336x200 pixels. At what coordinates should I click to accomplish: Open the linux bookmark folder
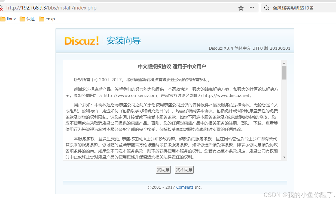click(x=8, y=19)
